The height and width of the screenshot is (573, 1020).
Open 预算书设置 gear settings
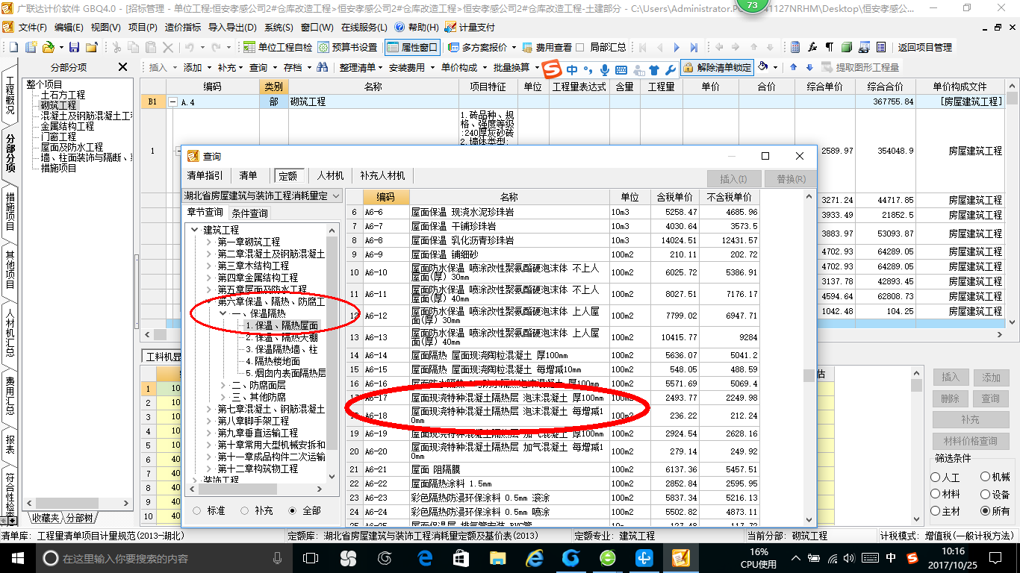(x=347, y=47)
